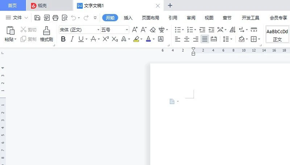Toggle strikethrough formatting

tap(94, 39)
